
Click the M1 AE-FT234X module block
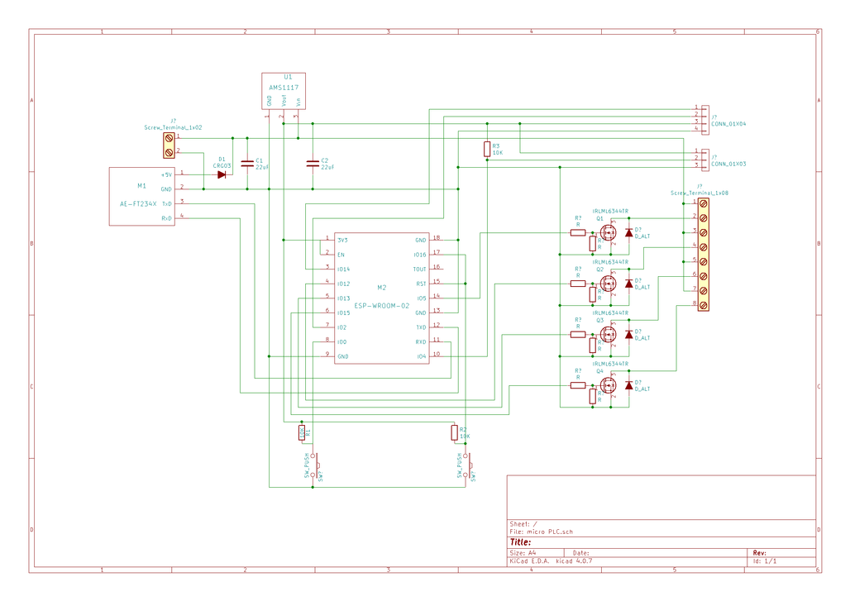[x=142, y=196]
